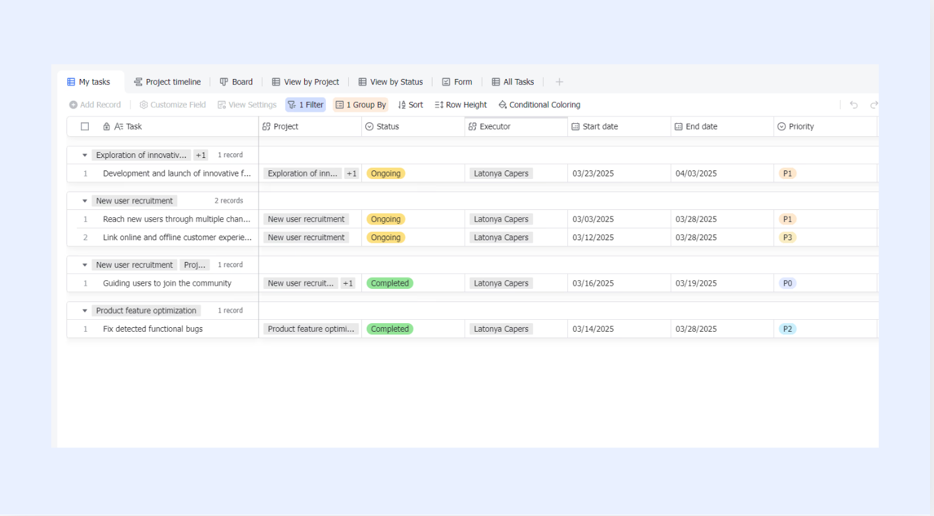
Task: Collapse the New user recruitment 2 records group
Action: 85,201
